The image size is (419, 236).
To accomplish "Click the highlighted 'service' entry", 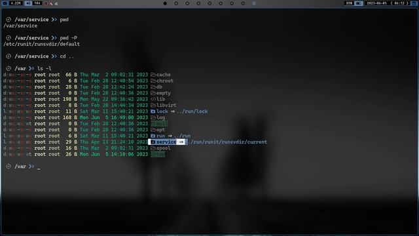I will pos(166,142).
